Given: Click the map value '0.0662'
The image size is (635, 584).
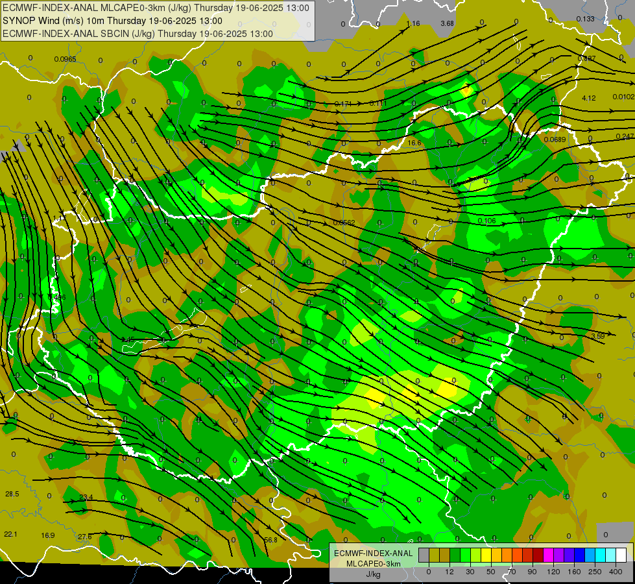Looking at the screenshot, I should (344, 223).
